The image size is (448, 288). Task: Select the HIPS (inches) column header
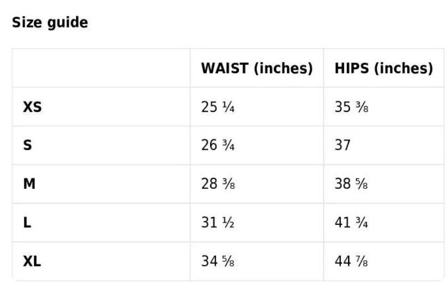384,68
